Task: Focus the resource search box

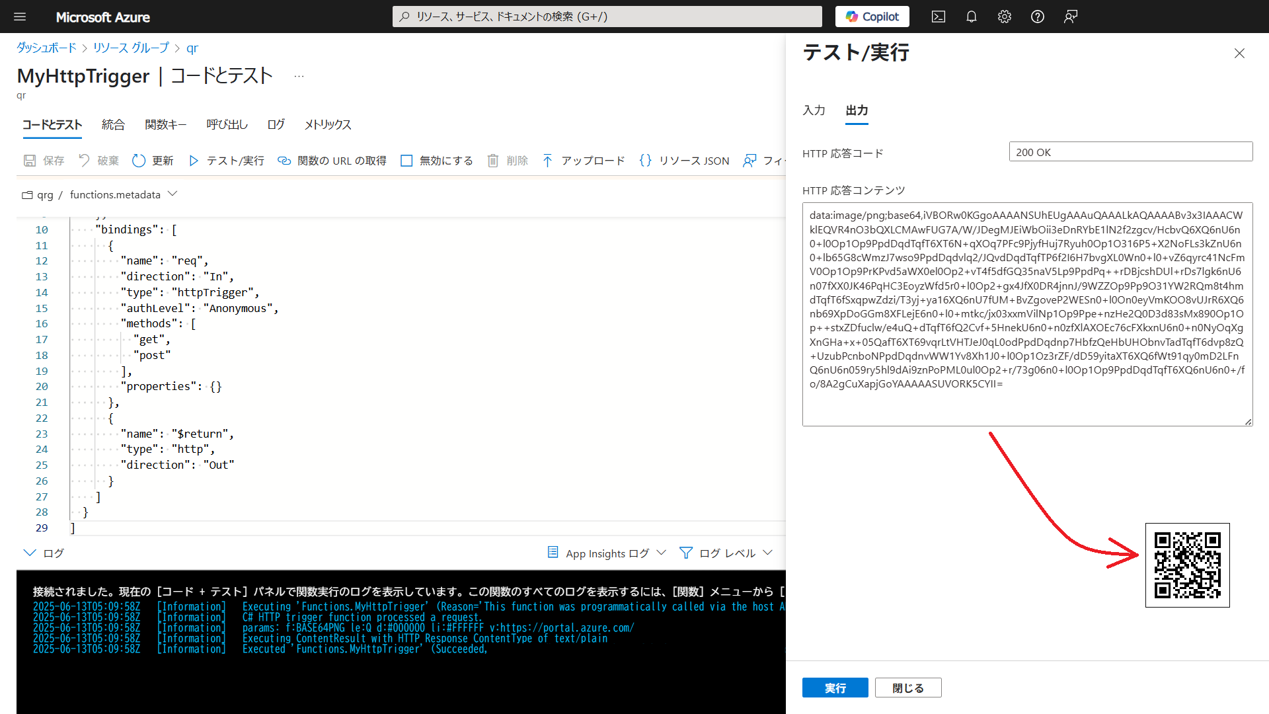Action: pos(607,17)
